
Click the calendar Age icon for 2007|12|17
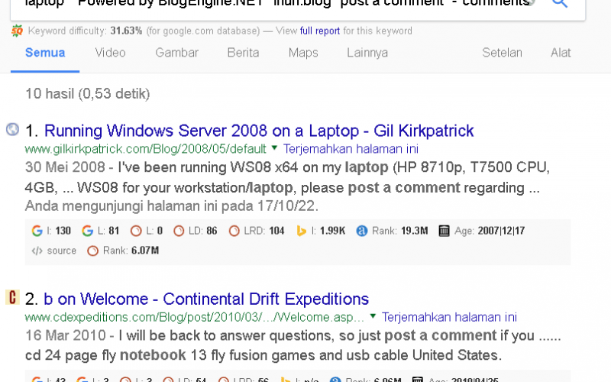point(444,231)
